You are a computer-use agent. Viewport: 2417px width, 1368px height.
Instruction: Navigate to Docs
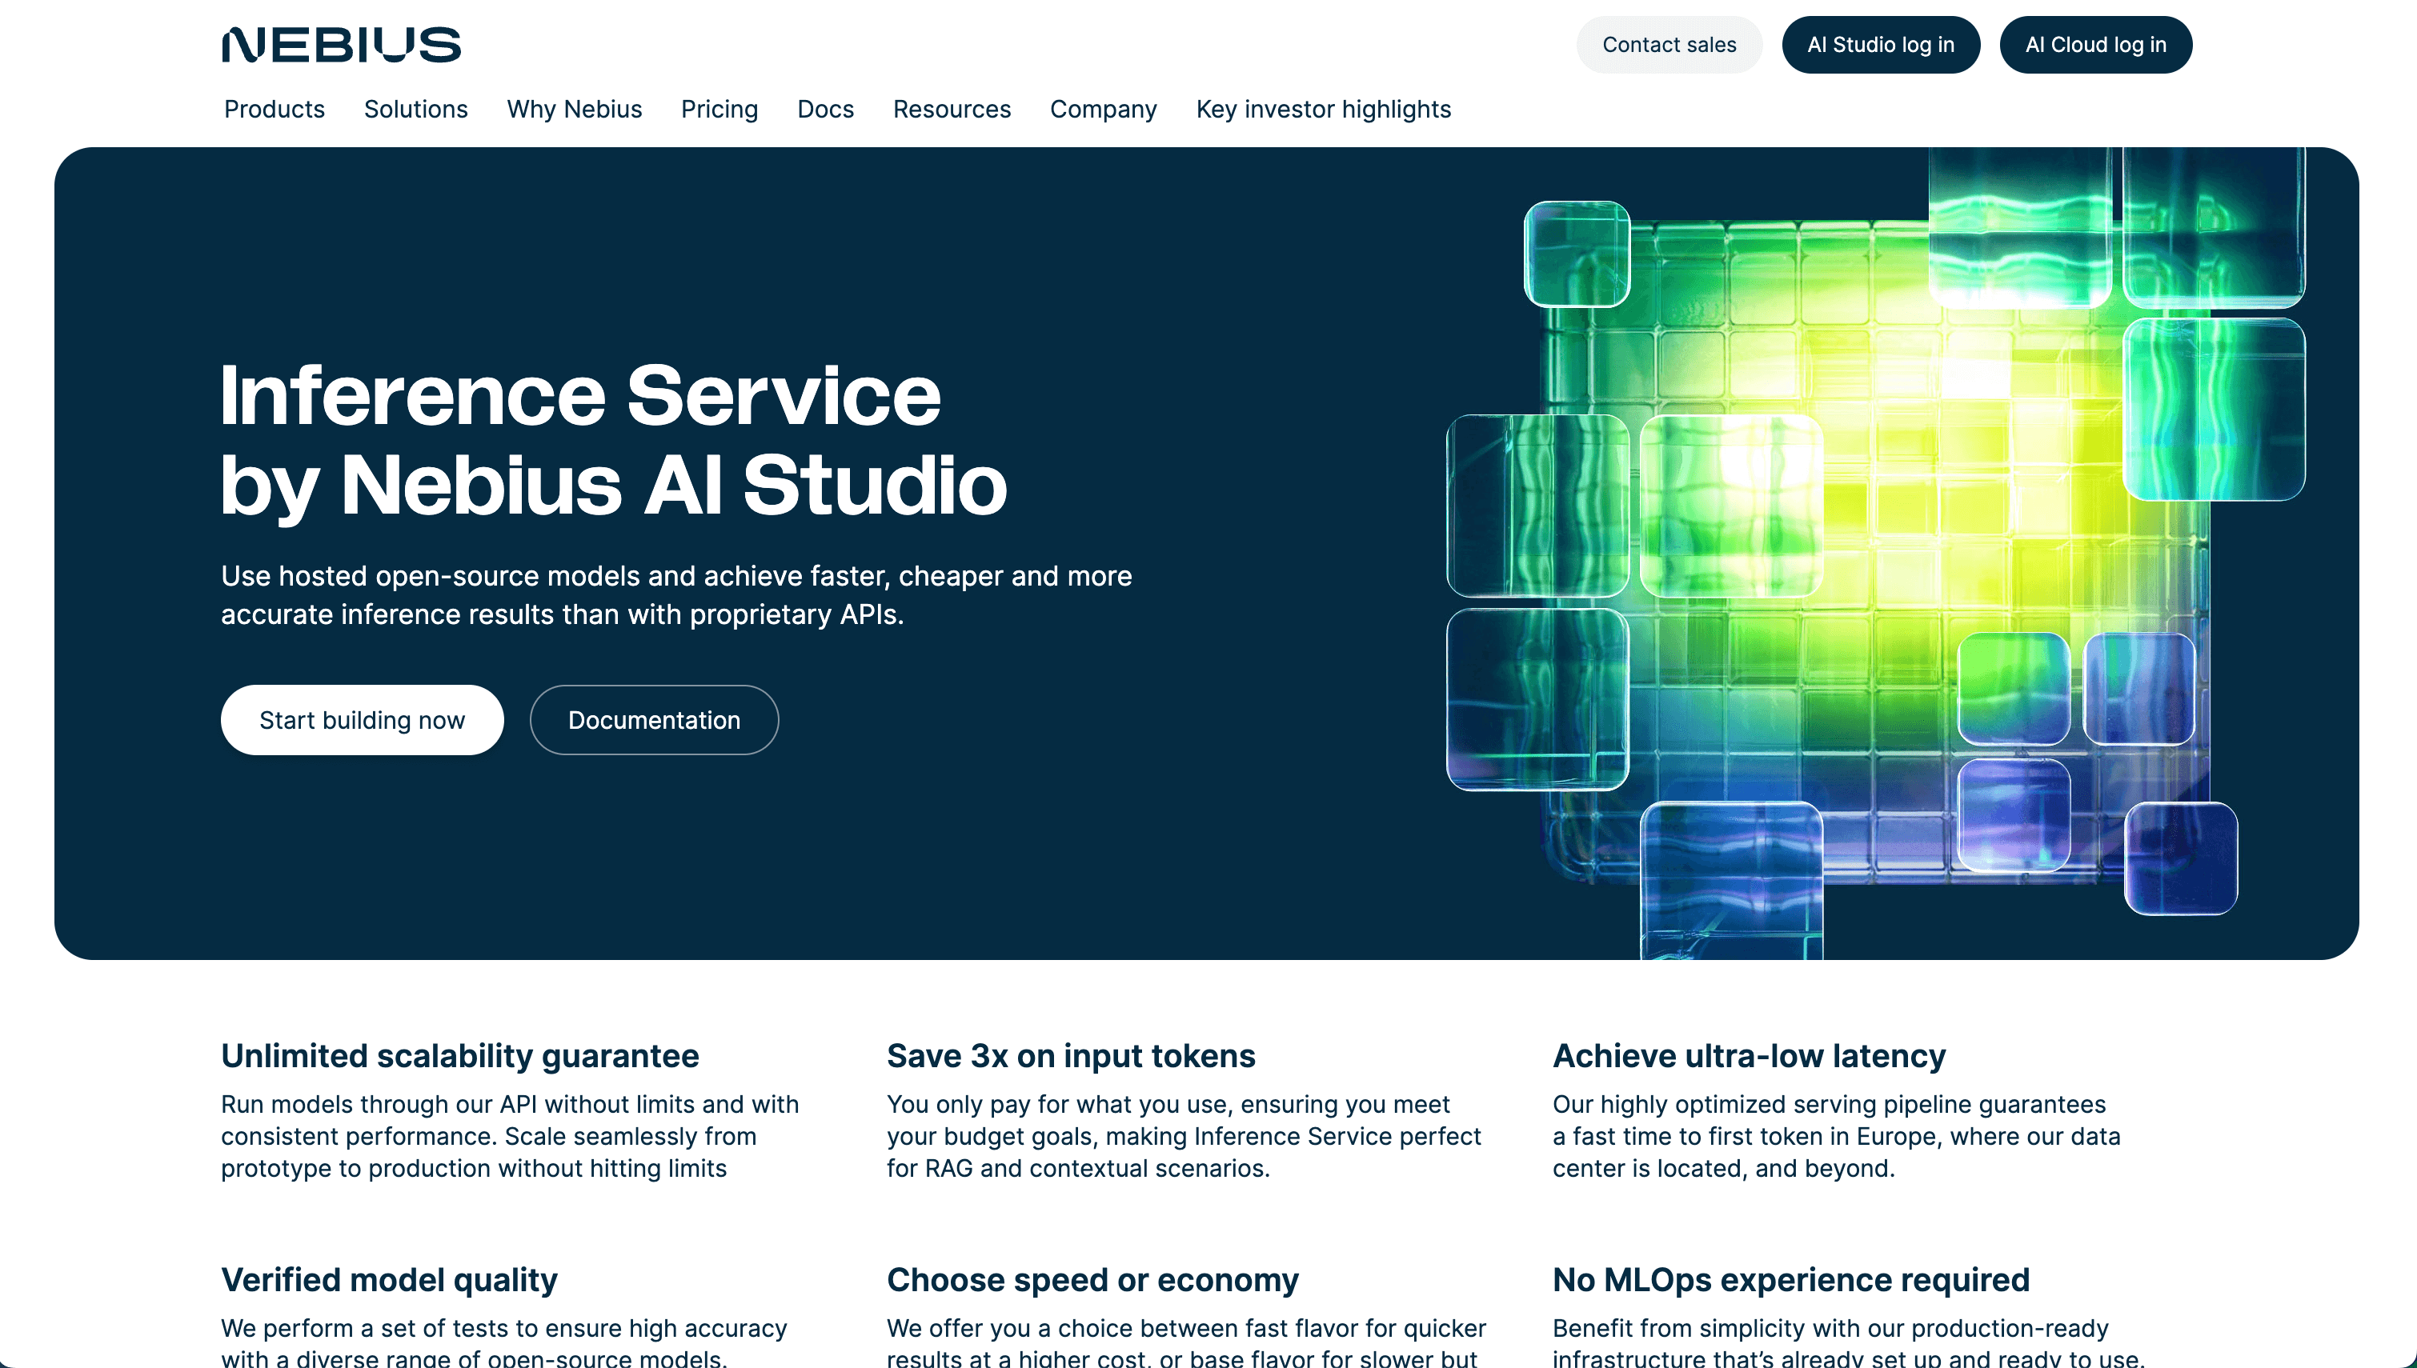pyautogui.click(x=825, y=110)
